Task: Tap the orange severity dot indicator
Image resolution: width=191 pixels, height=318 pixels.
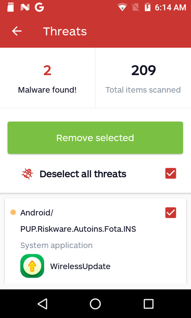Action: [x=13, y=213]
